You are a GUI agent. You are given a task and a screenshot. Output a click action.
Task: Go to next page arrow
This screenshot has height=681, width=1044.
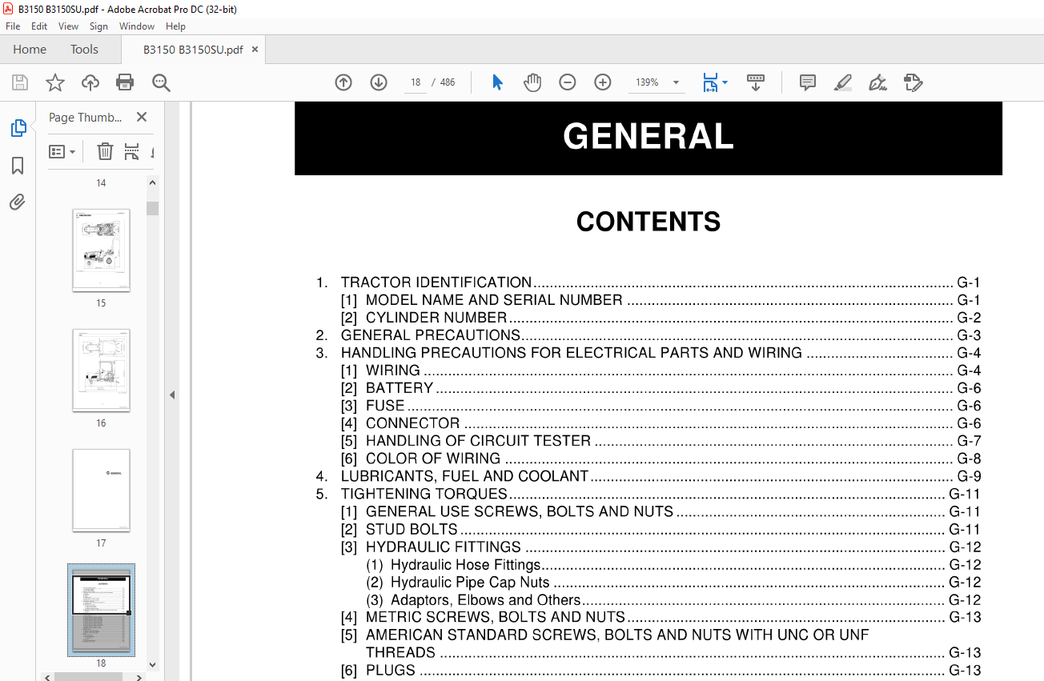coord(379,82)
